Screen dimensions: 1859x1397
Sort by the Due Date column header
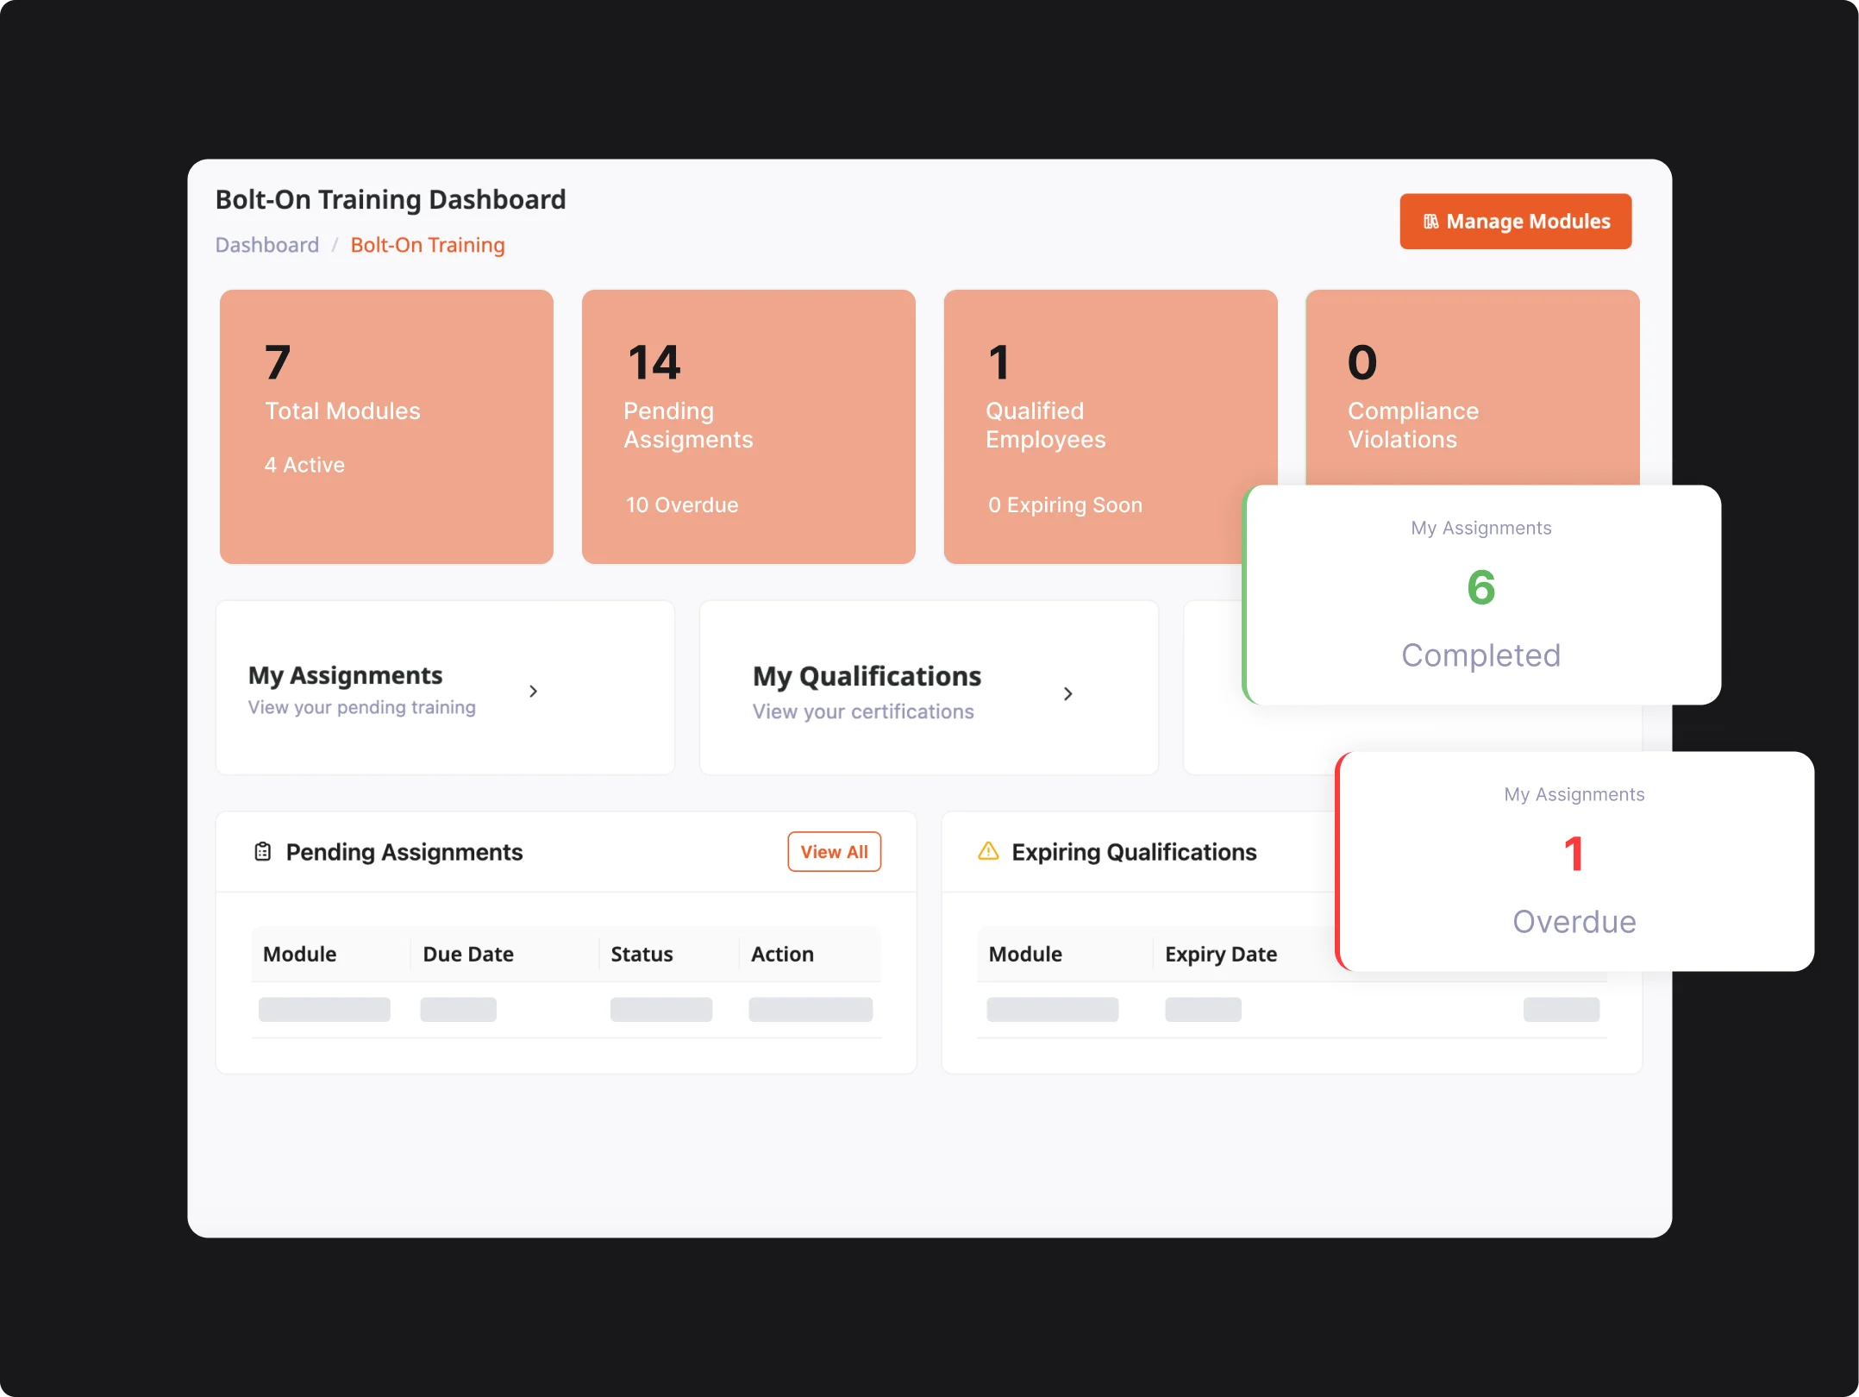467,954
